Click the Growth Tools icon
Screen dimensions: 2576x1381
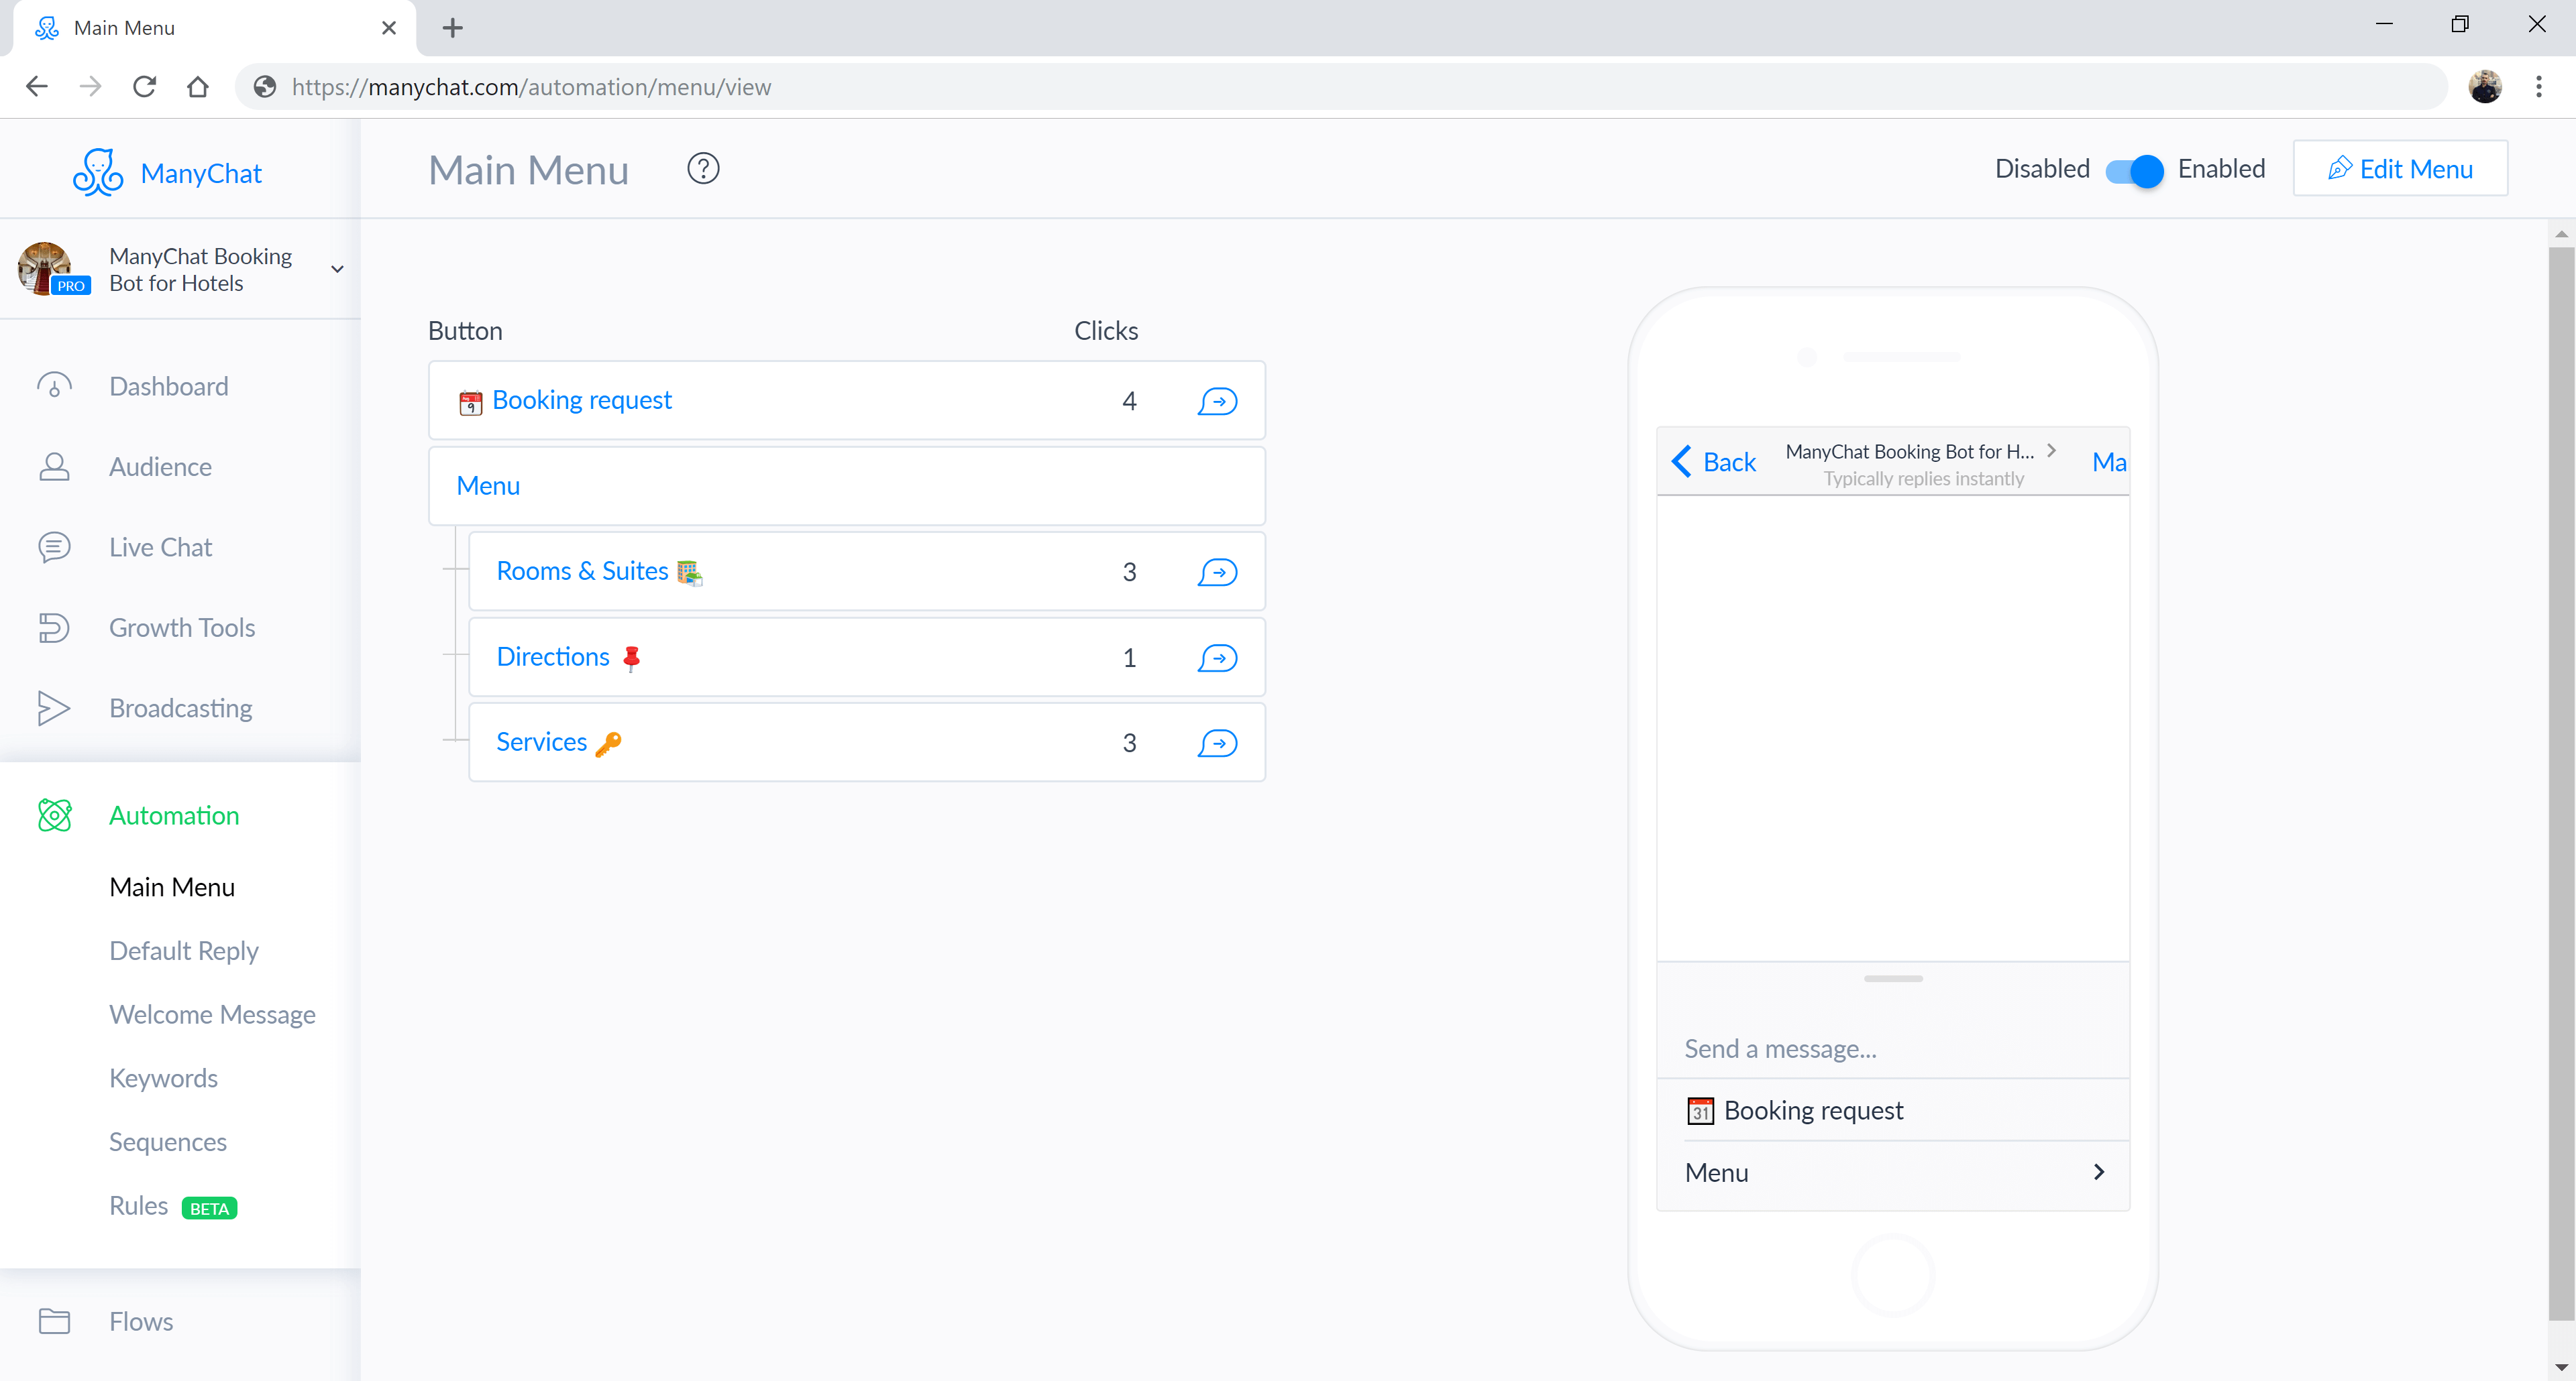(x=54, y=627)
